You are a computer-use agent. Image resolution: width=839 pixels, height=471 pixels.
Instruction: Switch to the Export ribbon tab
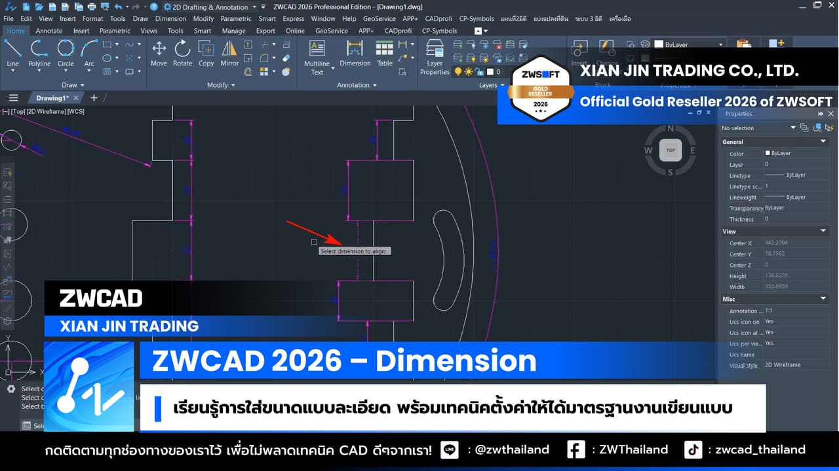[265, 31]
